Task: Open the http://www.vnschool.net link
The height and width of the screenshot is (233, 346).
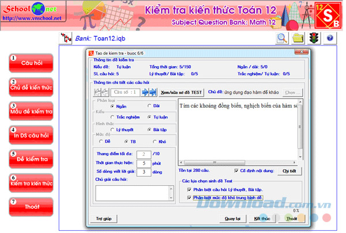Action: coord(32,18)
